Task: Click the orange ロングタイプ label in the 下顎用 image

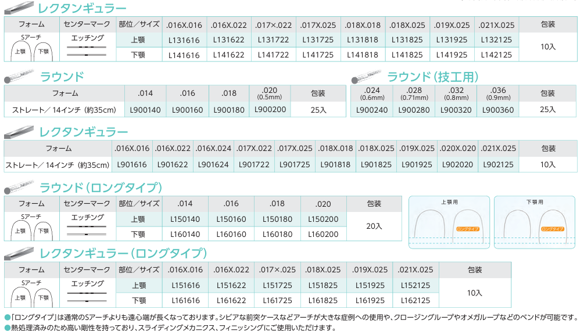Action: pyautogui.click(x=552, y=229)
